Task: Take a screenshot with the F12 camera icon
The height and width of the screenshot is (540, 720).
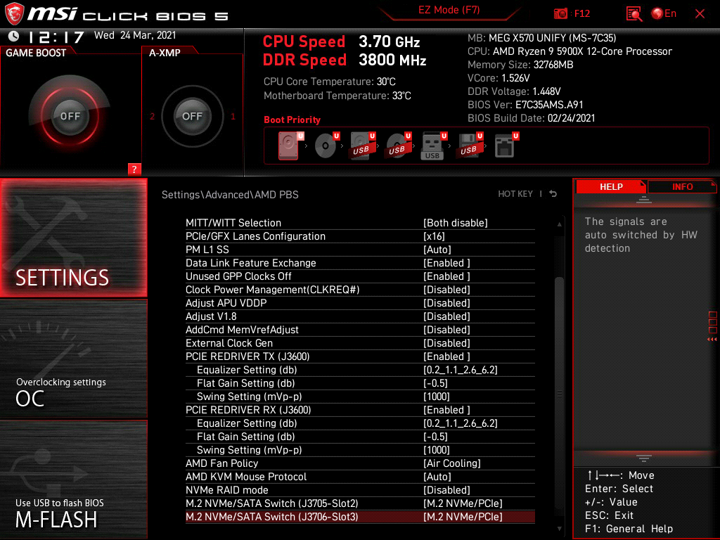Action: pos(560,14)
